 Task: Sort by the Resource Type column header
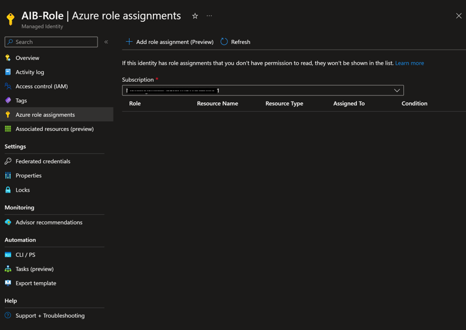(x=284, y=104)
